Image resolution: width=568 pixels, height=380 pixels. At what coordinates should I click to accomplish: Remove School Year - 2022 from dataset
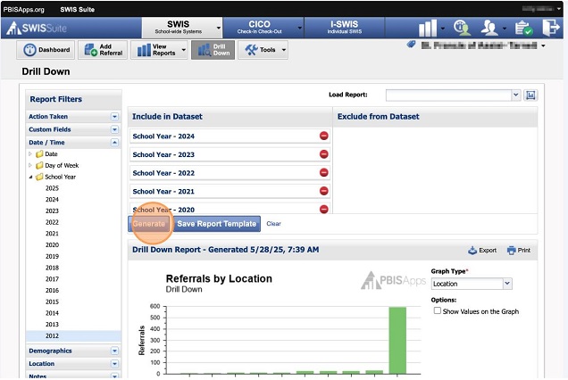click(324, 173)
